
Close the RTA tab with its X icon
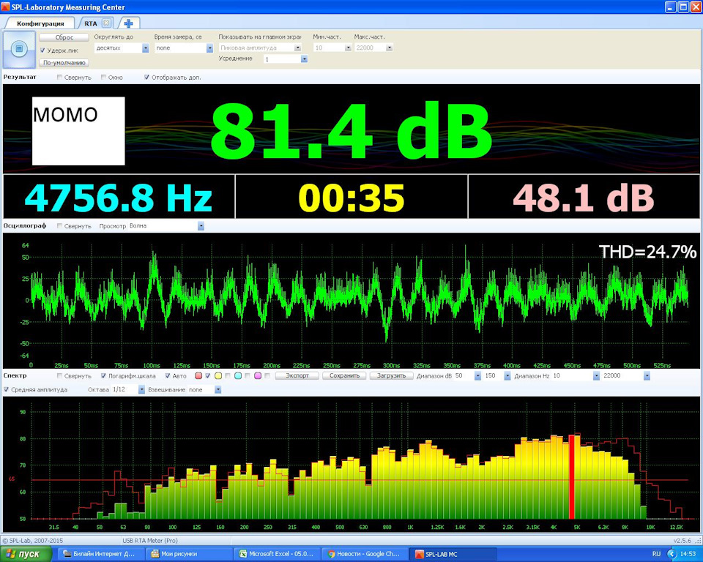(106, 23)
